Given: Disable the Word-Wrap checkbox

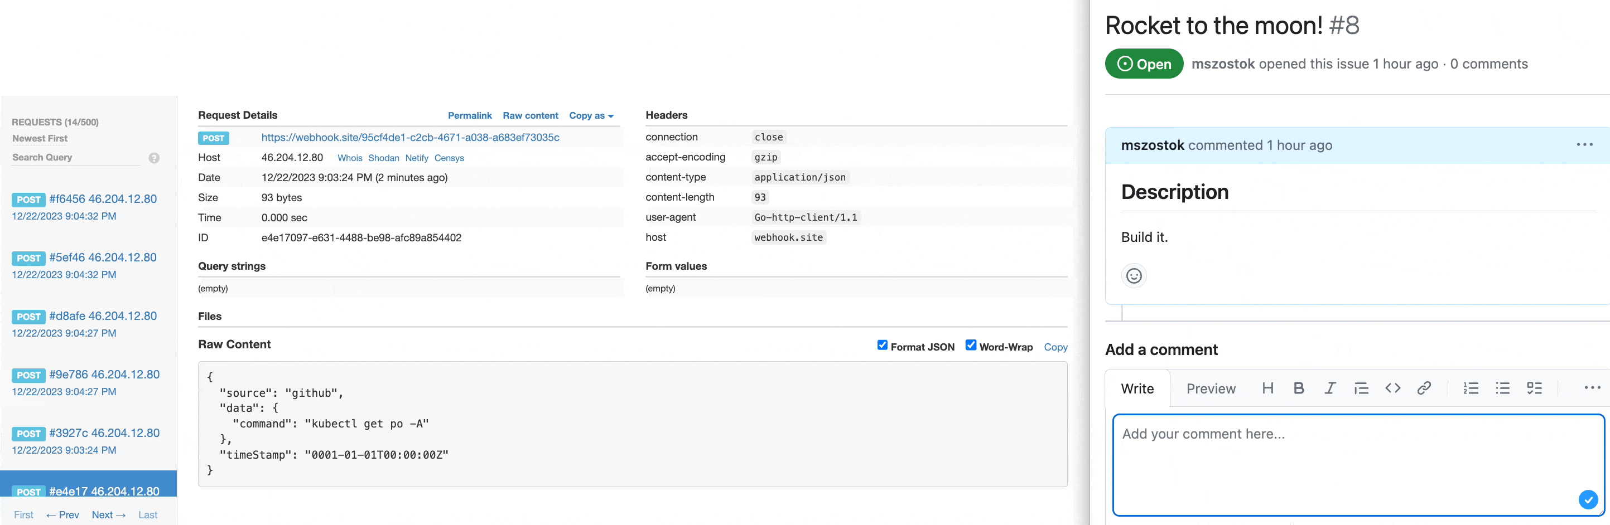Looking at the screenshot, I should click(x=971, y=345).
